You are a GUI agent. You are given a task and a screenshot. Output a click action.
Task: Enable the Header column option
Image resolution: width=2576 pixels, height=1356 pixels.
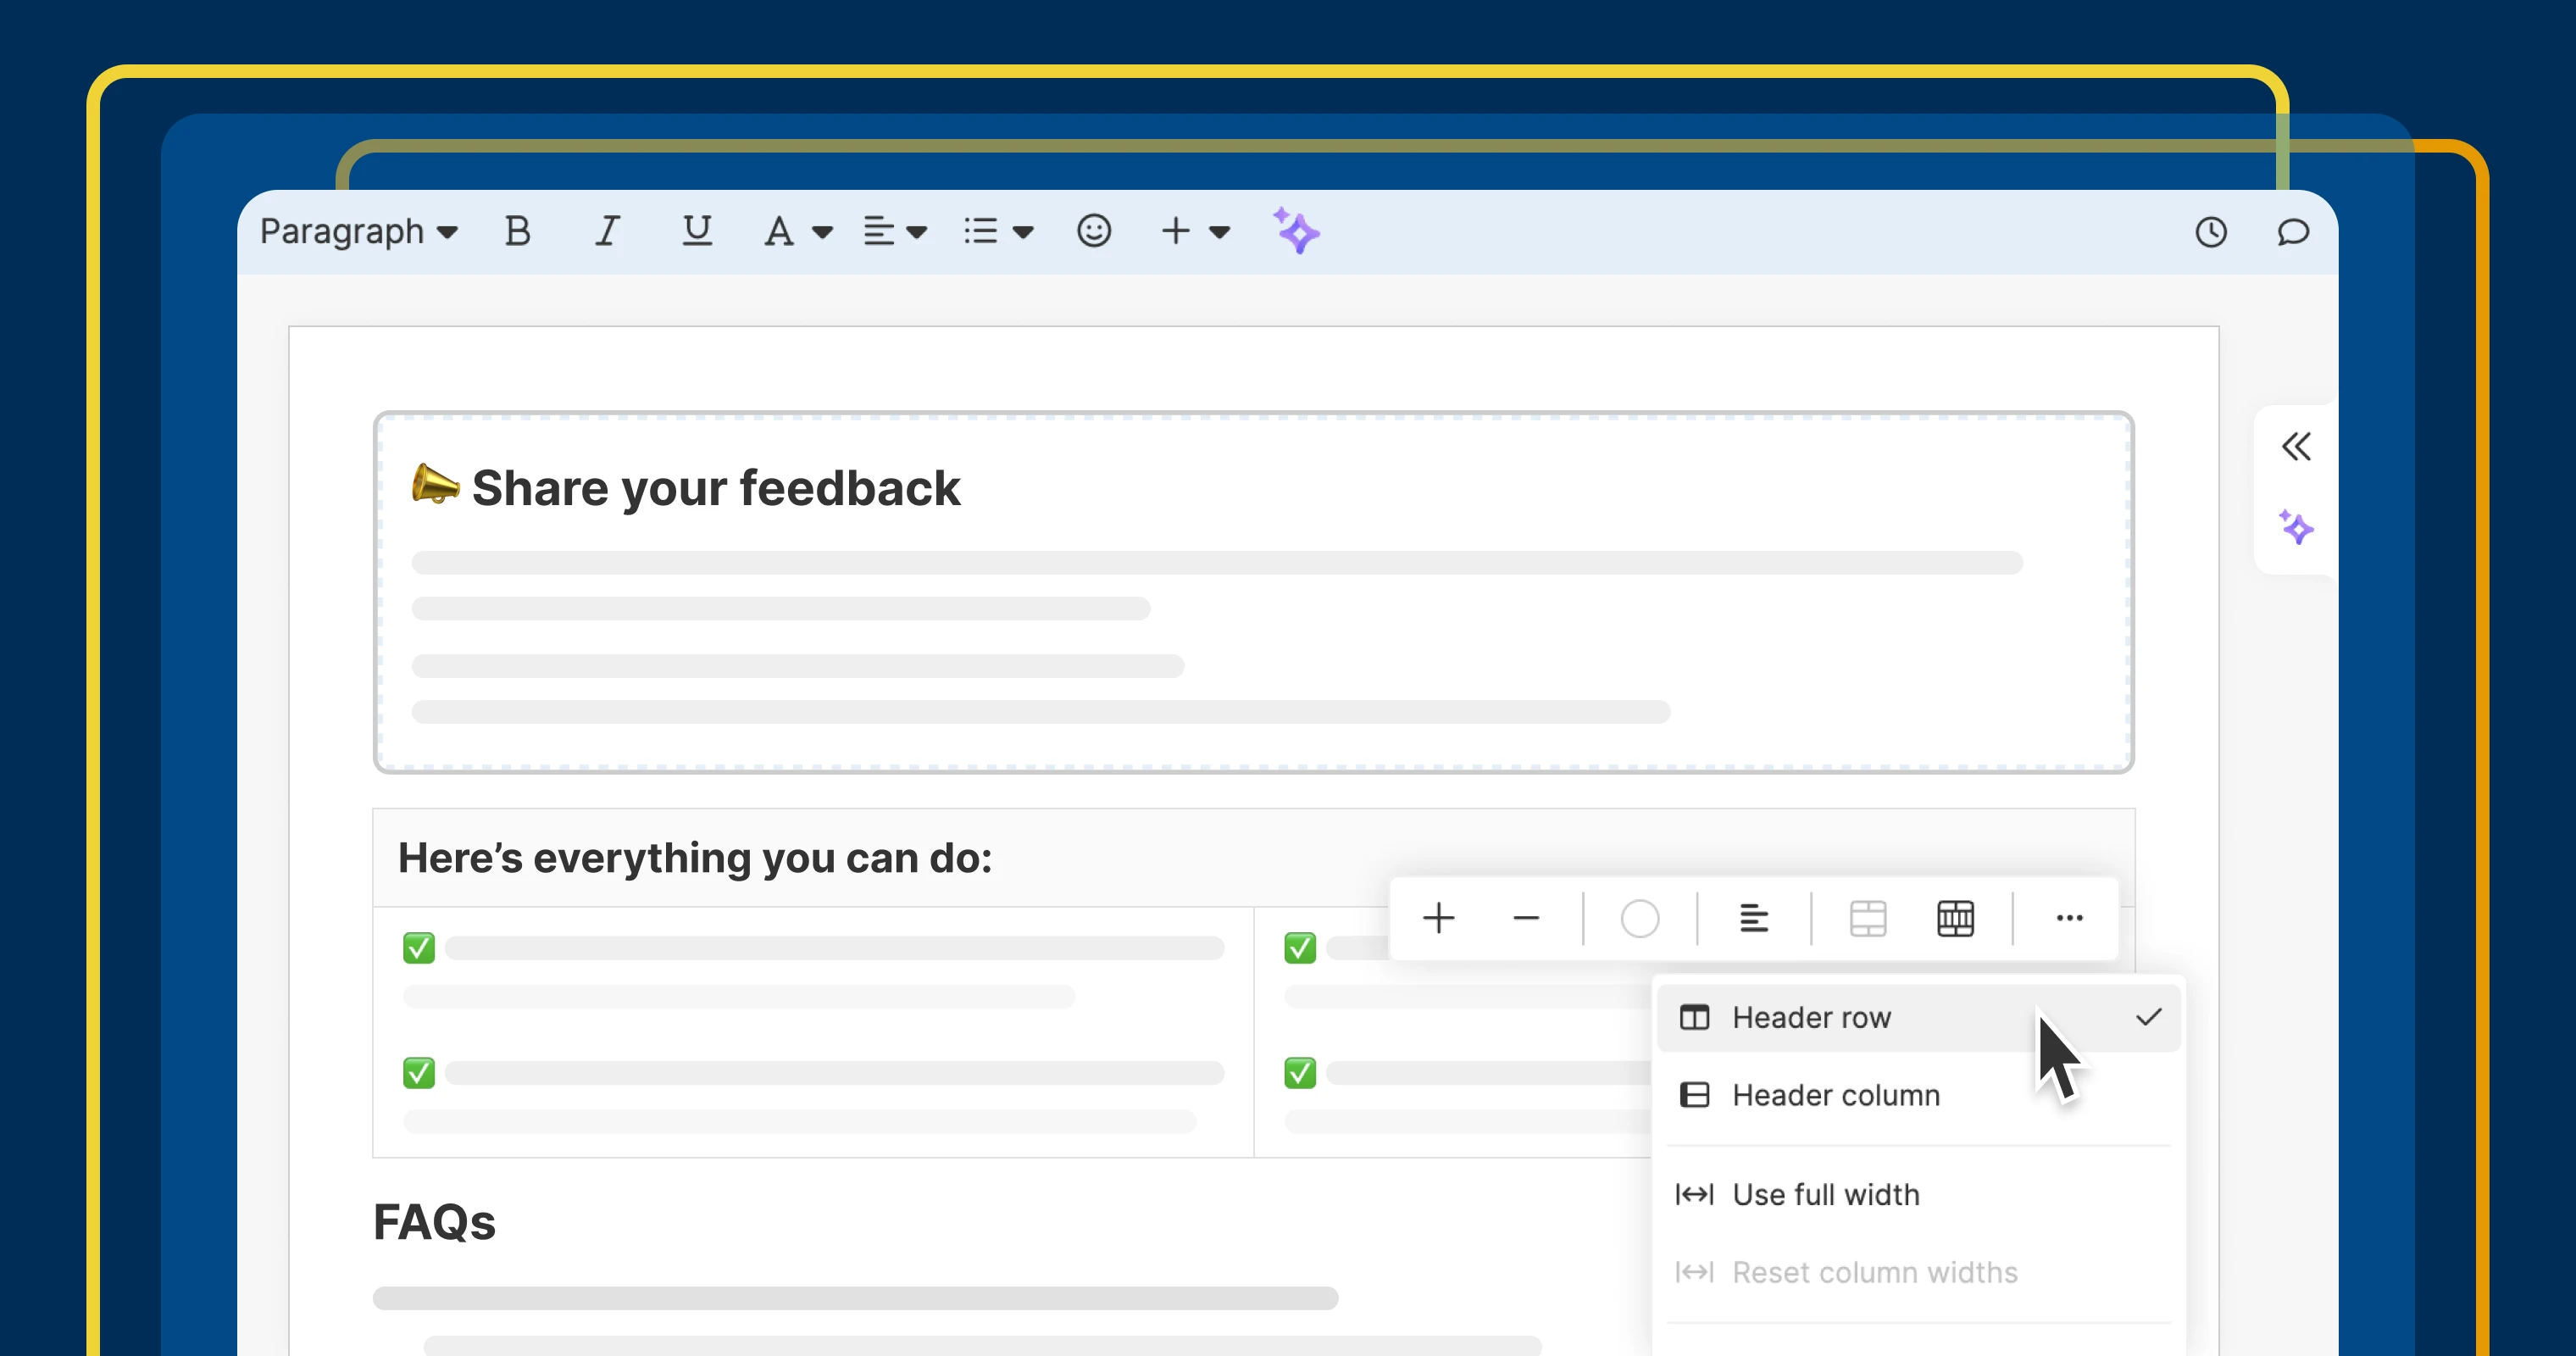click(x=1836, y=1095)
